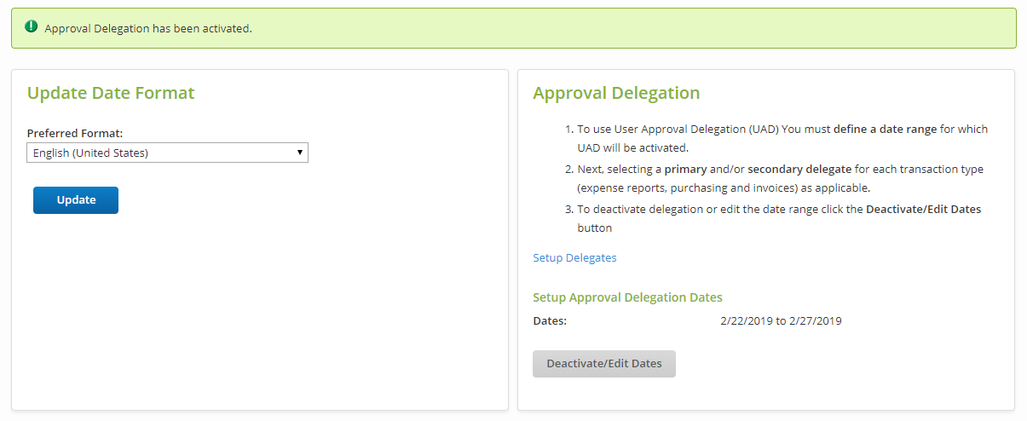Click instruction step 3 about deactivating delegation
1027x421 pixels.
778,218
